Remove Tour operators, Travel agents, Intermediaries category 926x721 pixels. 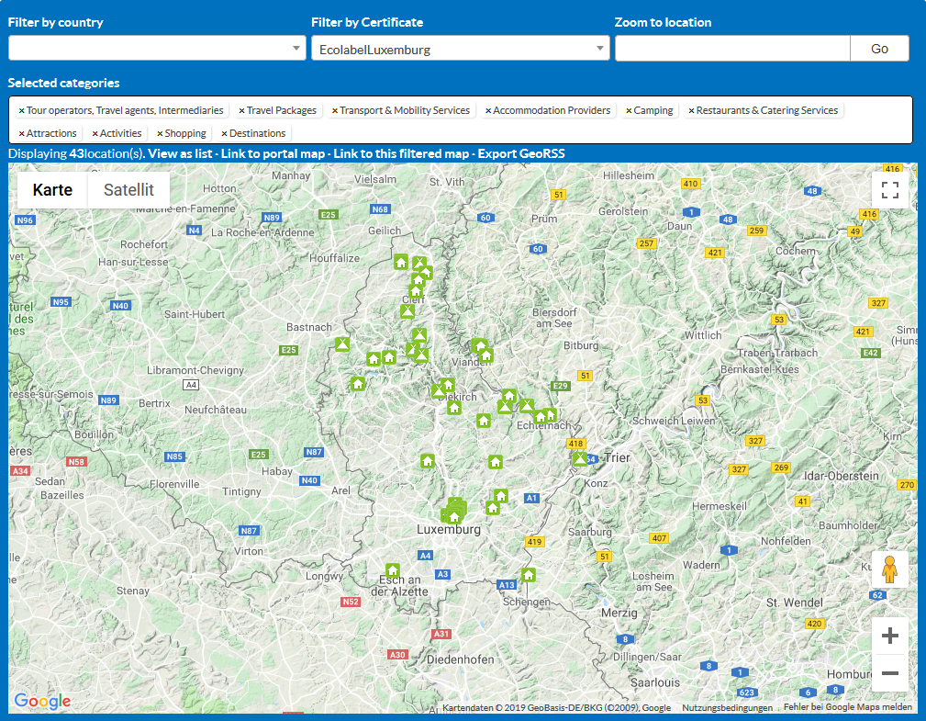click(21, 110)
